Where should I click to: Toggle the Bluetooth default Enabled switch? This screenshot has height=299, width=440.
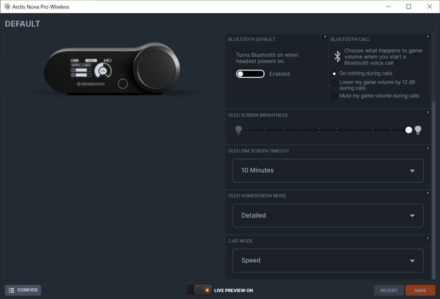coord(250,74)
